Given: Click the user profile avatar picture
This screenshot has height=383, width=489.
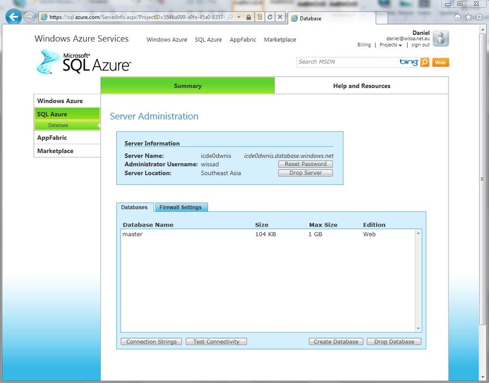Looking at the screenshot, I should tap(441, 38).
